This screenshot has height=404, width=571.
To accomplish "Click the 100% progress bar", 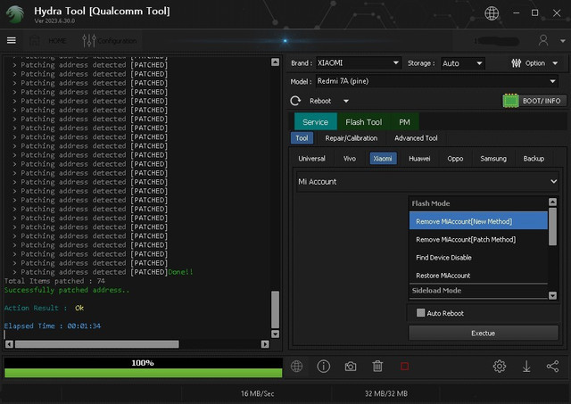I will [x=143, y=367].
